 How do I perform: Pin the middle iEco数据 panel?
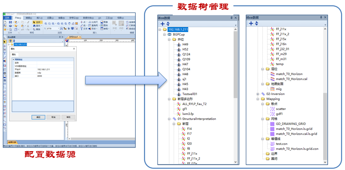click(x=231, y=18)
